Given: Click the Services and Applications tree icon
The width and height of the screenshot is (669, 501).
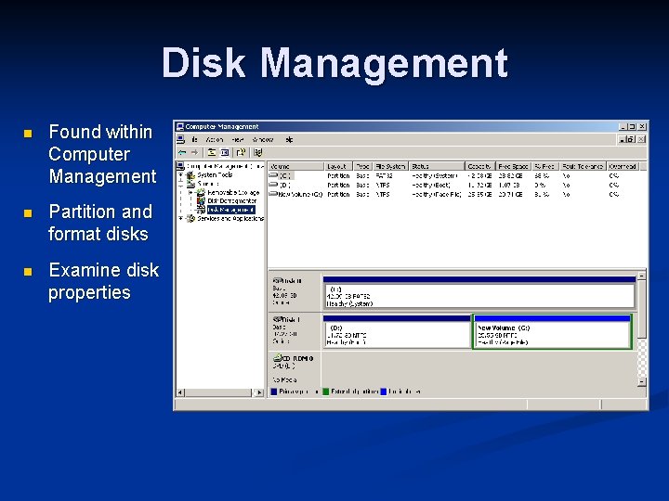Looking at the screenshot, I should tap(190, 219).
